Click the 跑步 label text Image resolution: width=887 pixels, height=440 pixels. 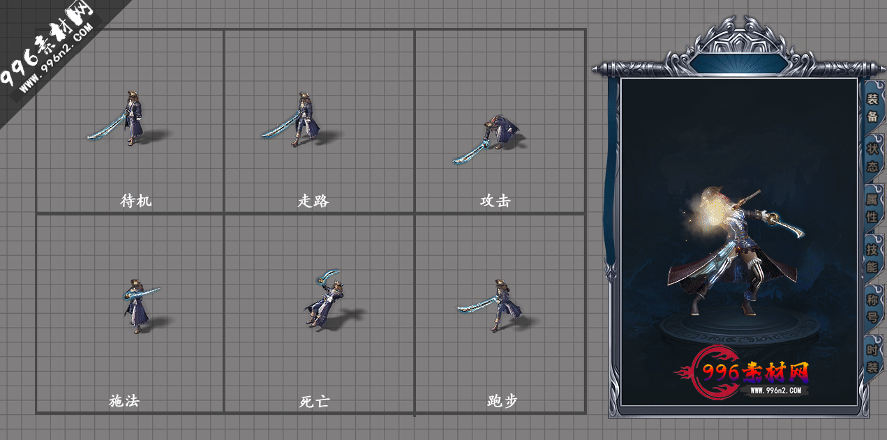pos(502,401)
